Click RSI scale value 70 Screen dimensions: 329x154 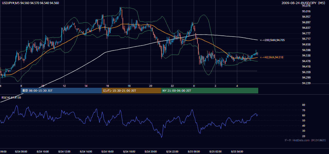304,110
